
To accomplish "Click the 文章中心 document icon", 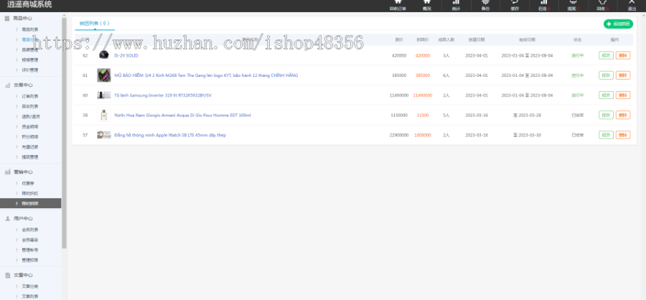I will tap(7, 275).
